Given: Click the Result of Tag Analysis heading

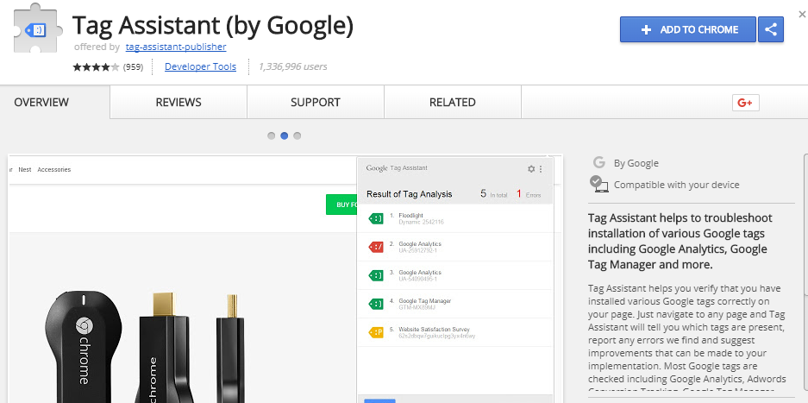Looking at the screenshot, I should click(x=409, y=194).
